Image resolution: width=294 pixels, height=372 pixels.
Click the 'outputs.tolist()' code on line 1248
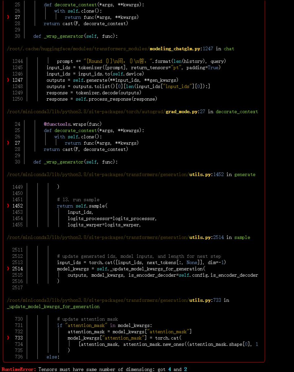click(94, 86)
